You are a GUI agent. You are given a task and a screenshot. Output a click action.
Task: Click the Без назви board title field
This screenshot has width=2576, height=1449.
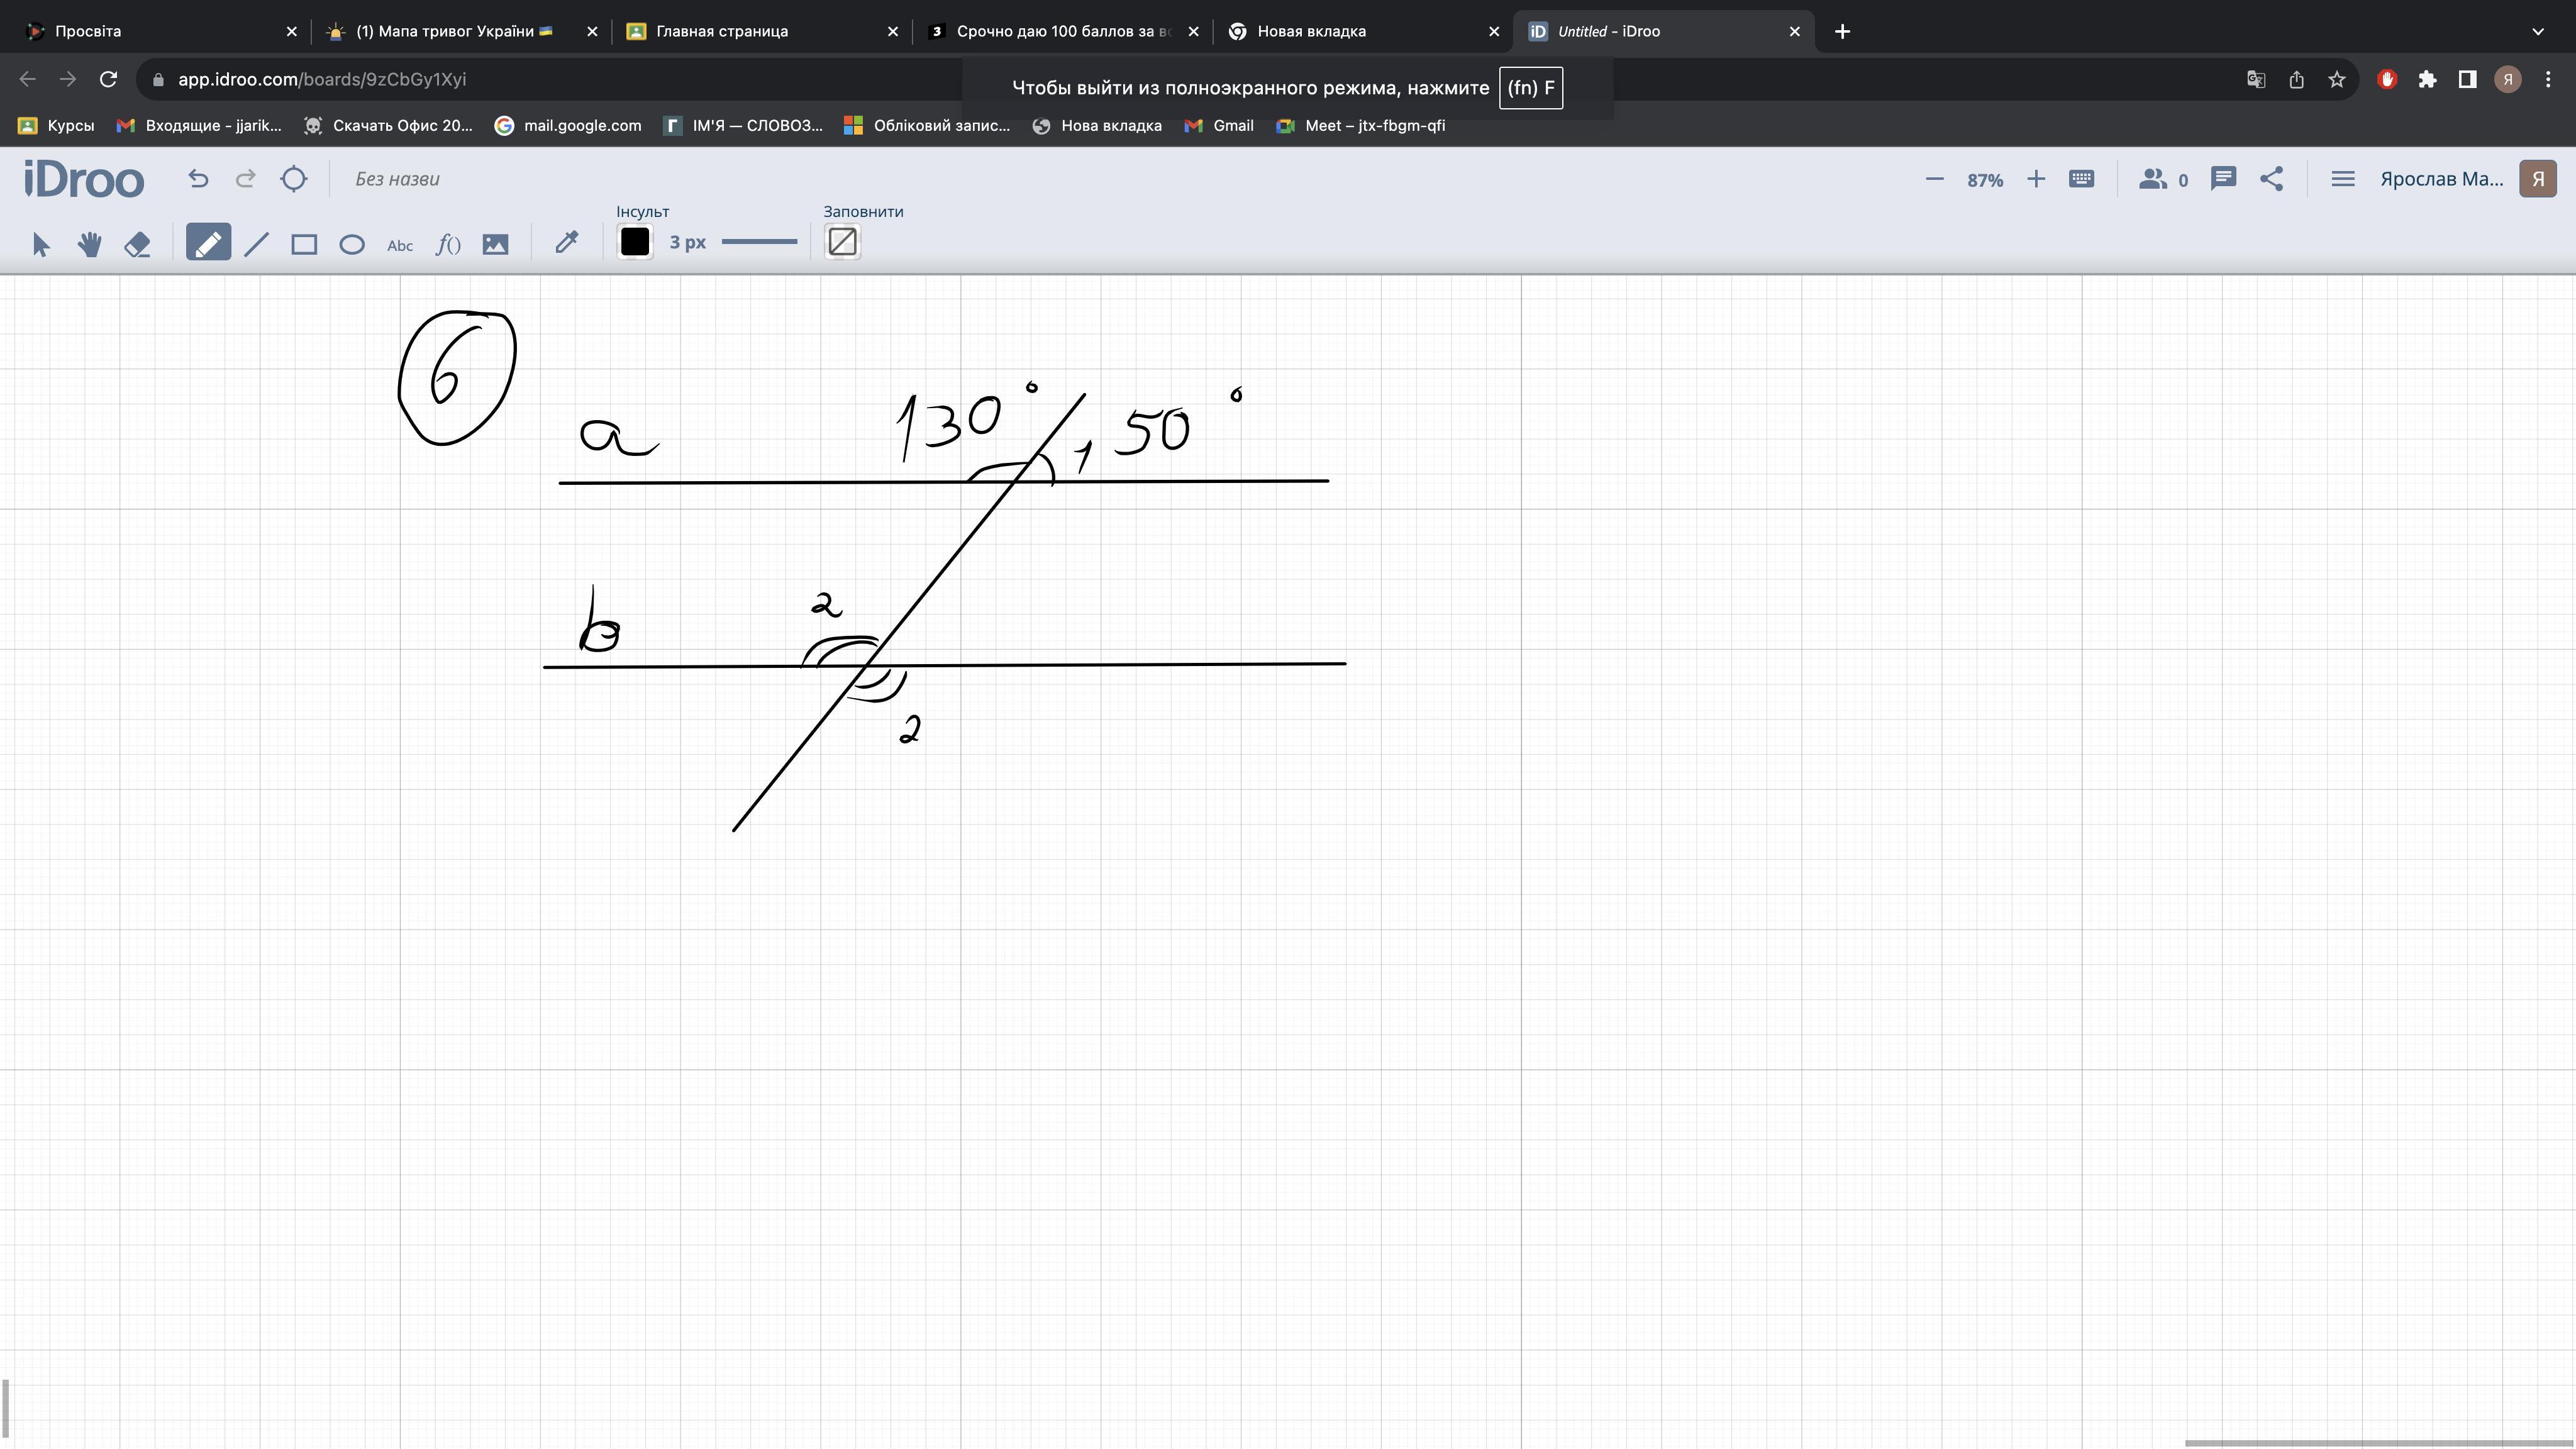click(398, 179)
